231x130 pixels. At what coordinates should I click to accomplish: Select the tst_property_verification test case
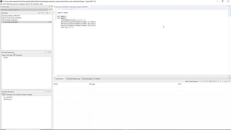tap(12, 16)
